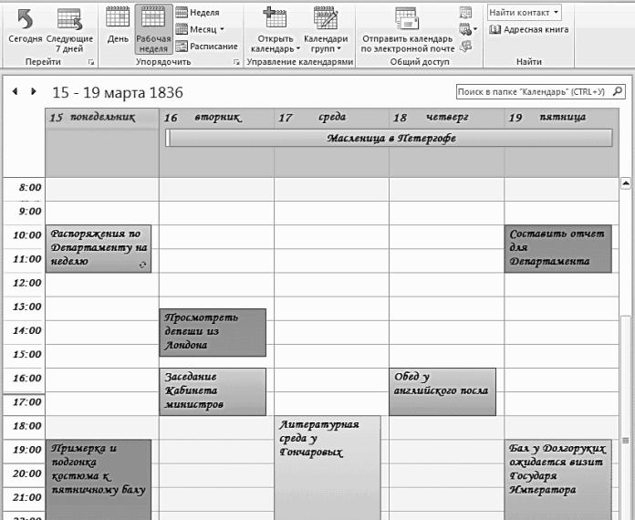635x520 pixels.
Task: Click the 18:00 time label
Action: [x=26, y=426]
